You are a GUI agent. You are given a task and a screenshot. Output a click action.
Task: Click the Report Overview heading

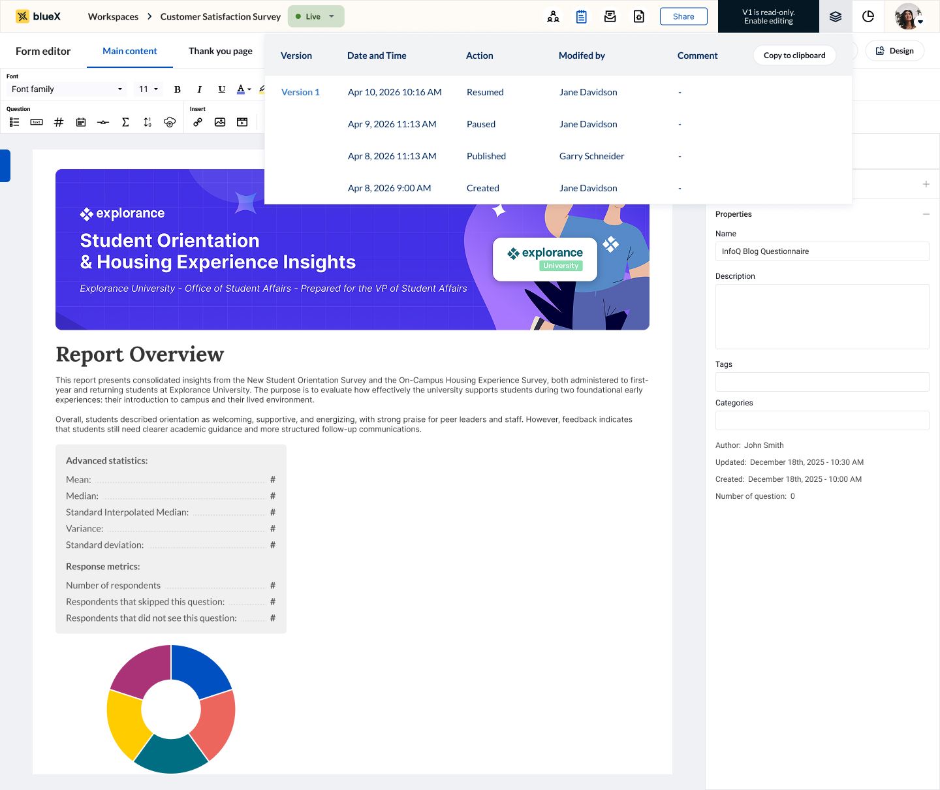(140, 354)
